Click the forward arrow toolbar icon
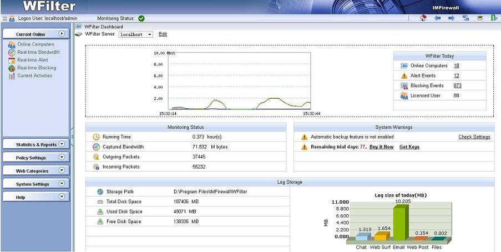Image resolution: width=501 pixels, height=252 pixels. 452,18
